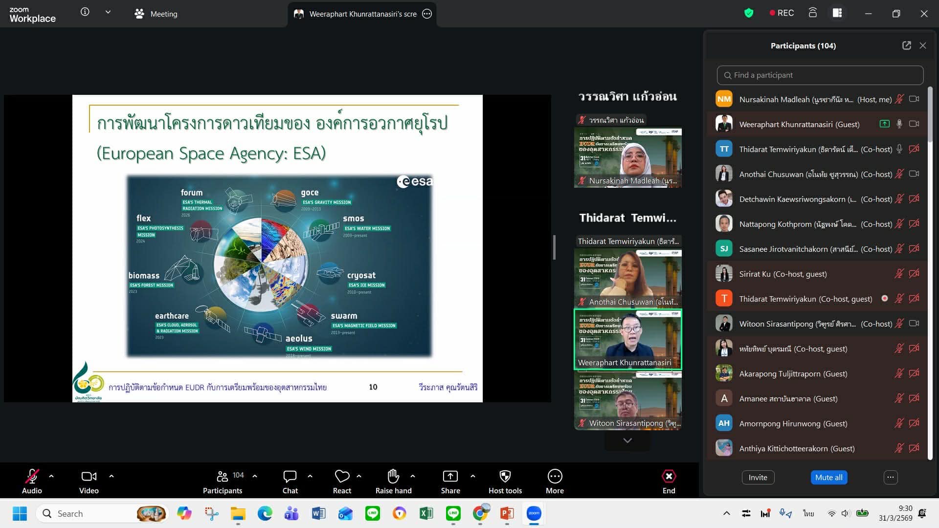This screenshot has height=528, width=939.
Task: Open Host tools shield icon
Action: [505, 476]
